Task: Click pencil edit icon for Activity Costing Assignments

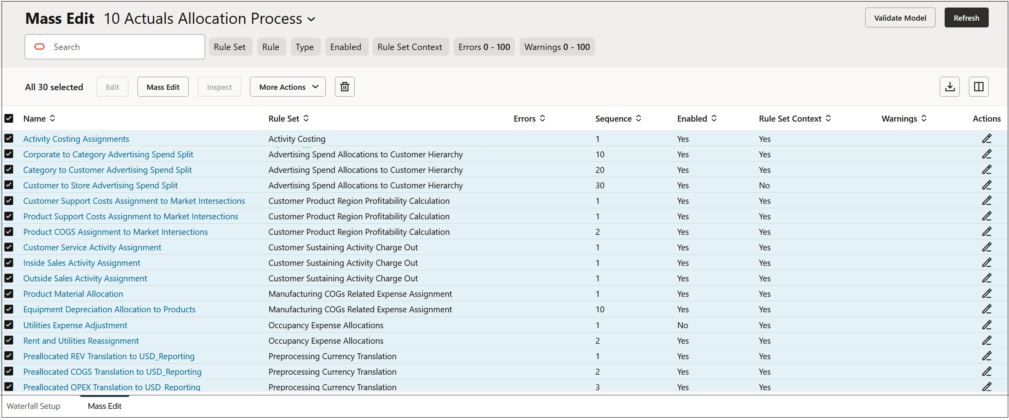Action: coord(987,139)
